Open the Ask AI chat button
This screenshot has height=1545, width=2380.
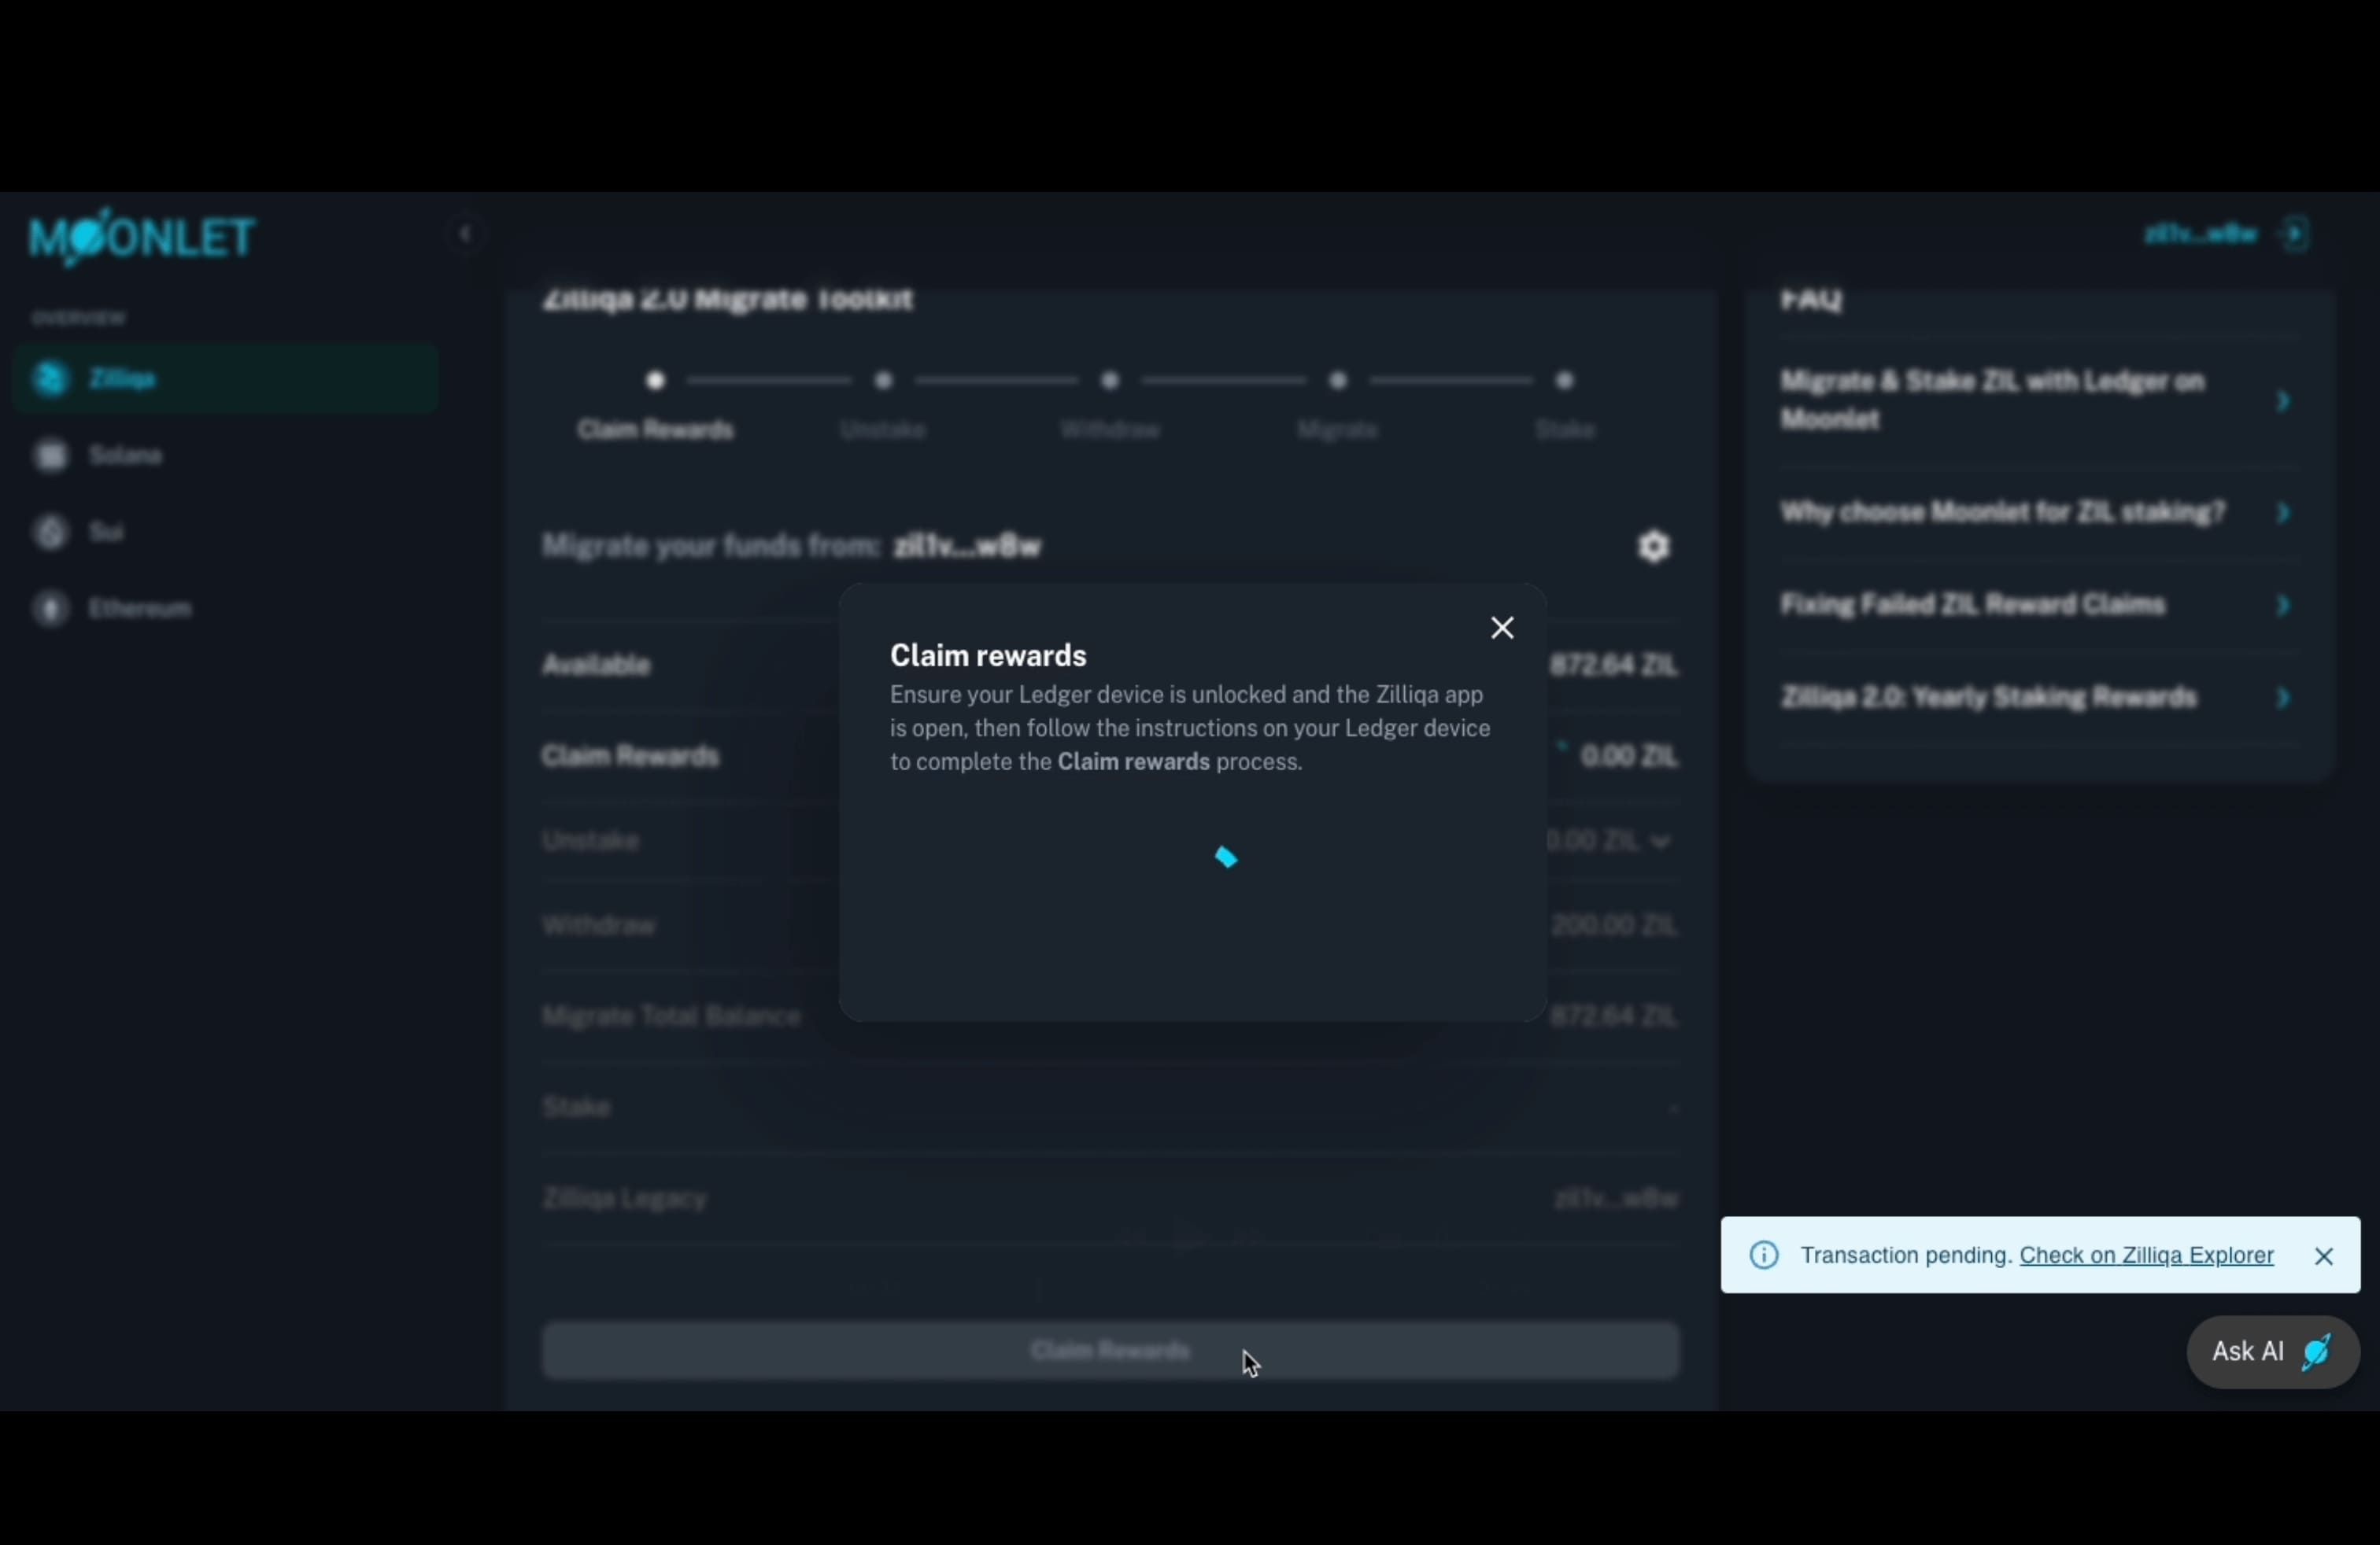[2273, 1352]
